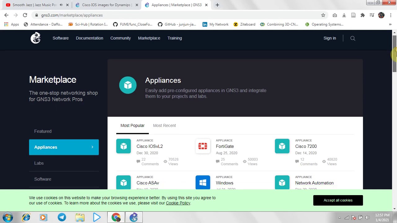Open the Chrome extensions puzzle icon
Viewport: 397px width, 223px height.
tap(363, 15)
